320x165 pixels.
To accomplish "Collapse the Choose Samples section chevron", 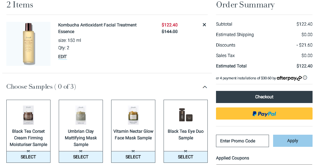I will [x=205, y=87].
